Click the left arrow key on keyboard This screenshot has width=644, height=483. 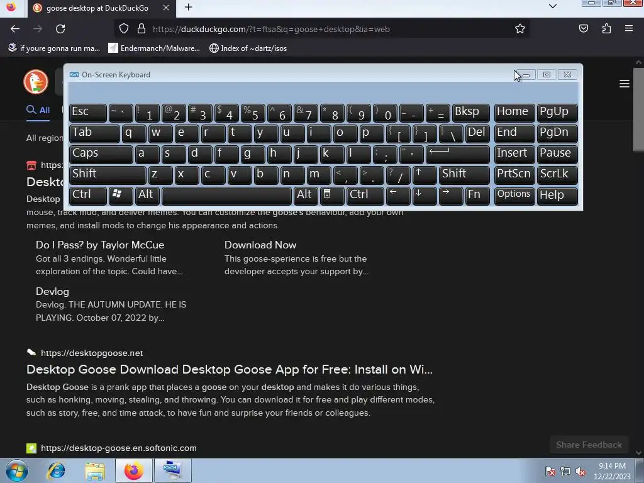tap(398, 196)
